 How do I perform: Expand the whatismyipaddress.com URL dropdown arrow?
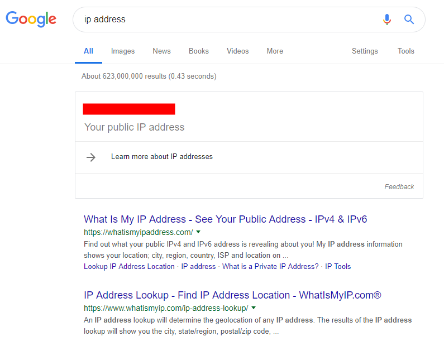(x=198, y=232)
